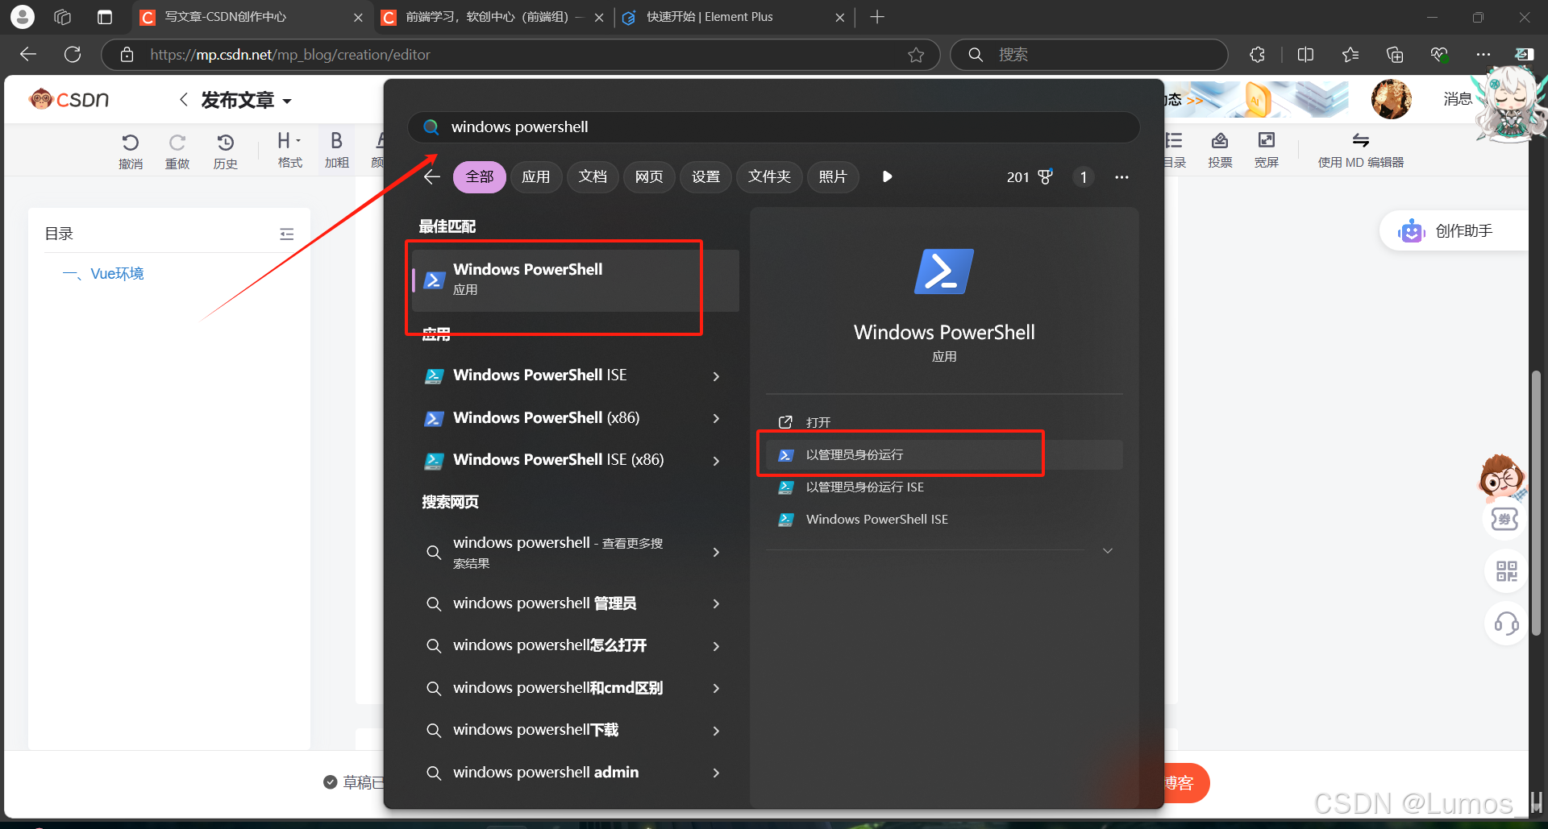1548x829 pixels.
Task: Click Windows PowerShell ISE in details pane
Action: point(943,519)
